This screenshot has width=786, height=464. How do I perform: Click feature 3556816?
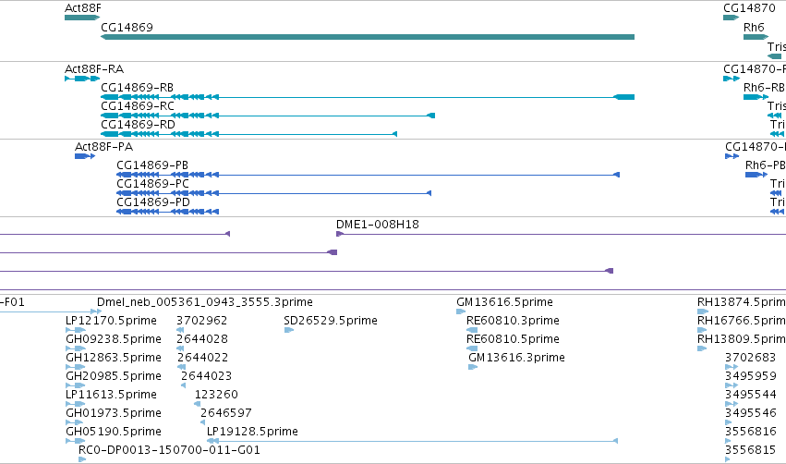(750, 432)
